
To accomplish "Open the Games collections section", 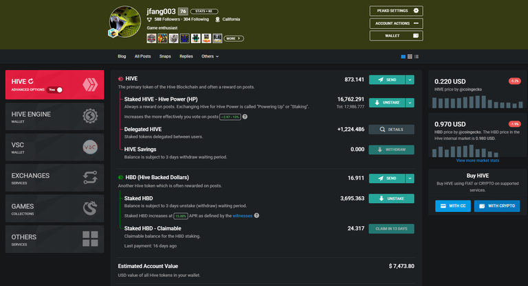I will click(x=54, y=208).
